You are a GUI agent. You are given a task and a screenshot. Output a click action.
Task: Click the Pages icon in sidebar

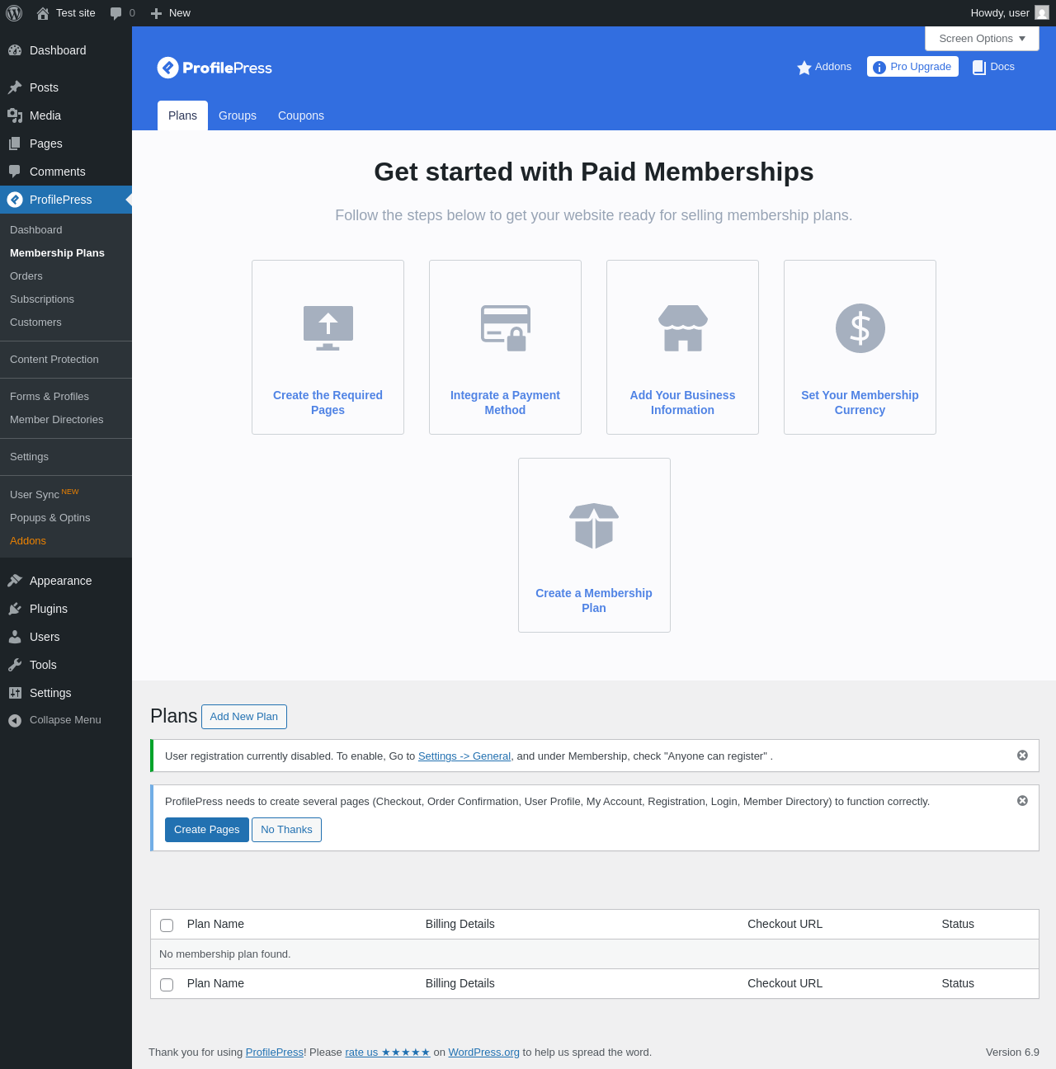15,144
